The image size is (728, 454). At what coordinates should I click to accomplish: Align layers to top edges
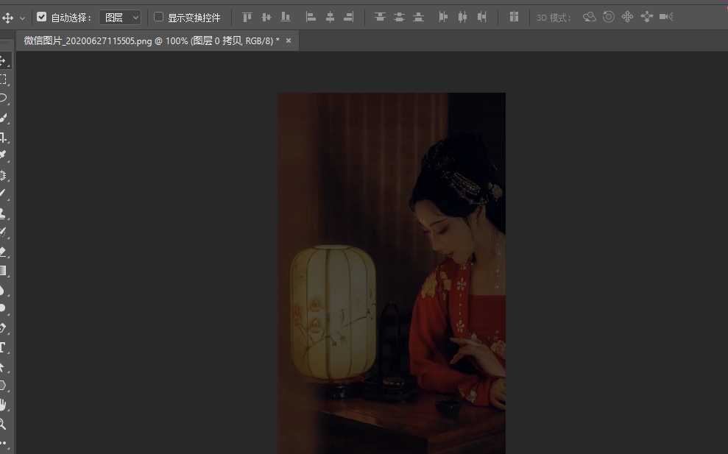tap(247, 17)
